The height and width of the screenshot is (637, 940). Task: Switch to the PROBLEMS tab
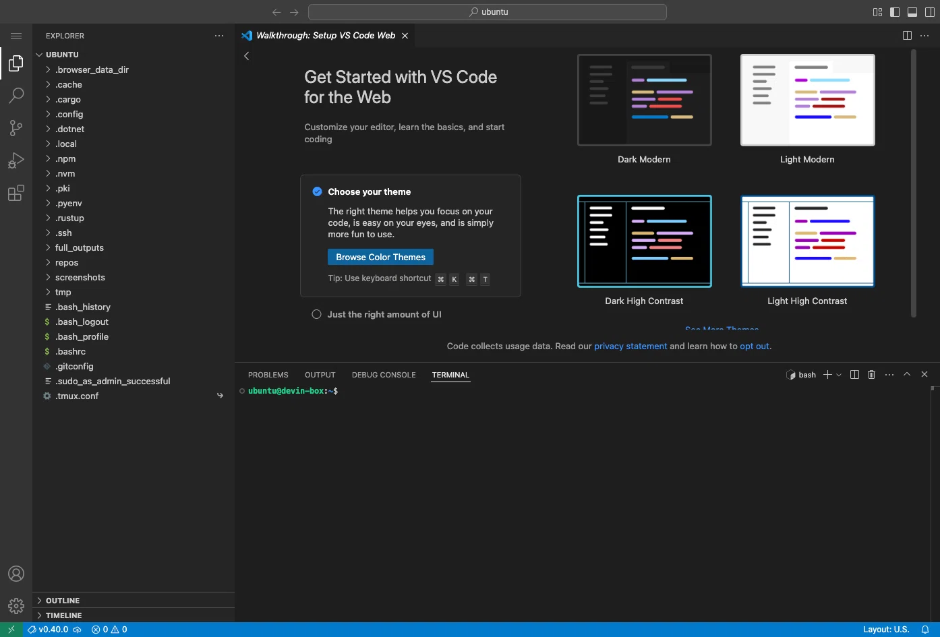click(x=268, y=375)
